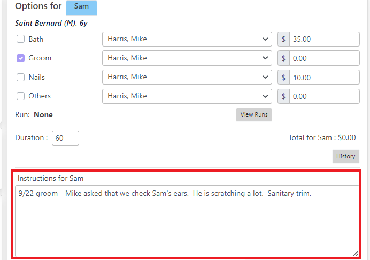370x260 pixels.
Task: Uncheck the Groom service checkbox
Action: (20, 58)
